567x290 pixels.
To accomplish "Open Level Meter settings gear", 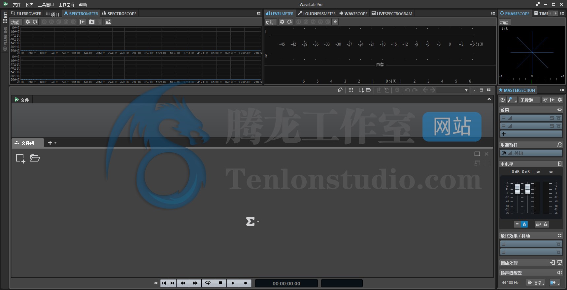I will coord(282,22).
